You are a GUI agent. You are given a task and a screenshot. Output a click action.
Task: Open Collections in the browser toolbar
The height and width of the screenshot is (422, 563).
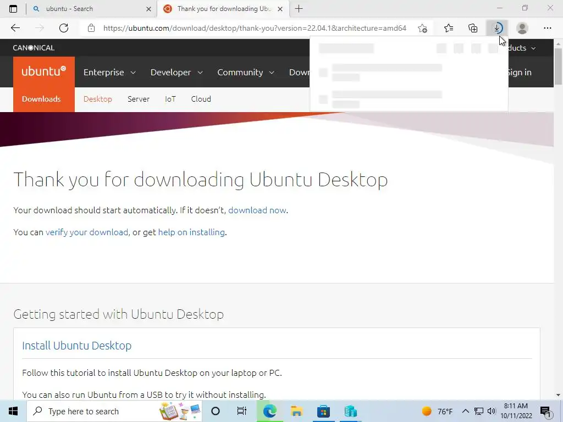point(473,28)
